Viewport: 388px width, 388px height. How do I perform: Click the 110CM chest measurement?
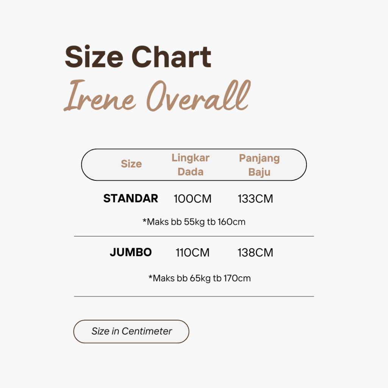tap(192, 253)
